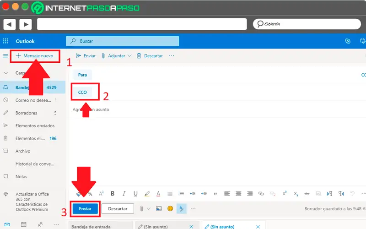
Task: Click Enviar in the top toolbar
Action: point(86,56)
